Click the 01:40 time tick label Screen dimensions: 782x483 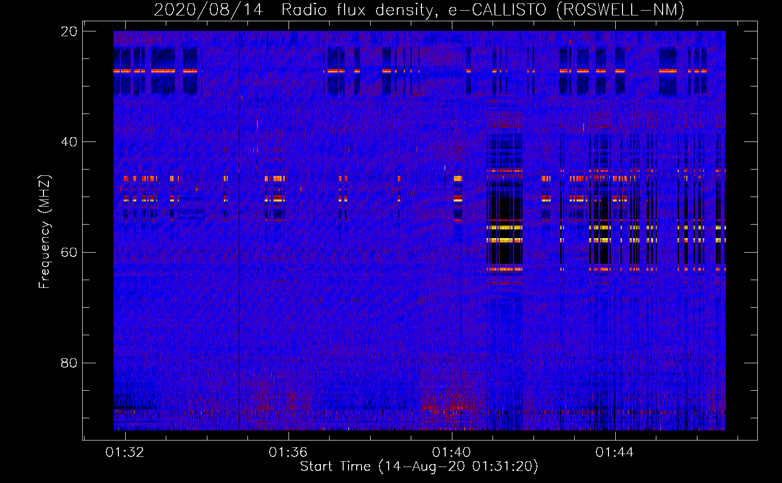[451, 453]
